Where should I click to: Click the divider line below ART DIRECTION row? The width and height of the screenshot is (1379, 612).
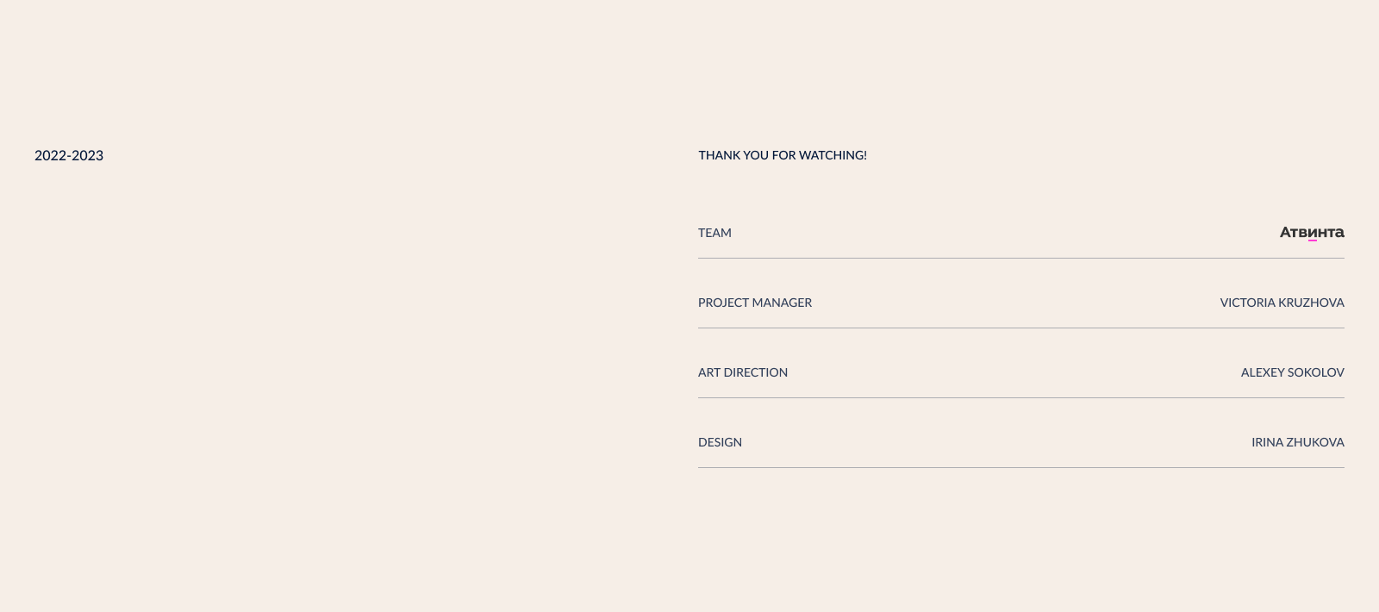1021,398
